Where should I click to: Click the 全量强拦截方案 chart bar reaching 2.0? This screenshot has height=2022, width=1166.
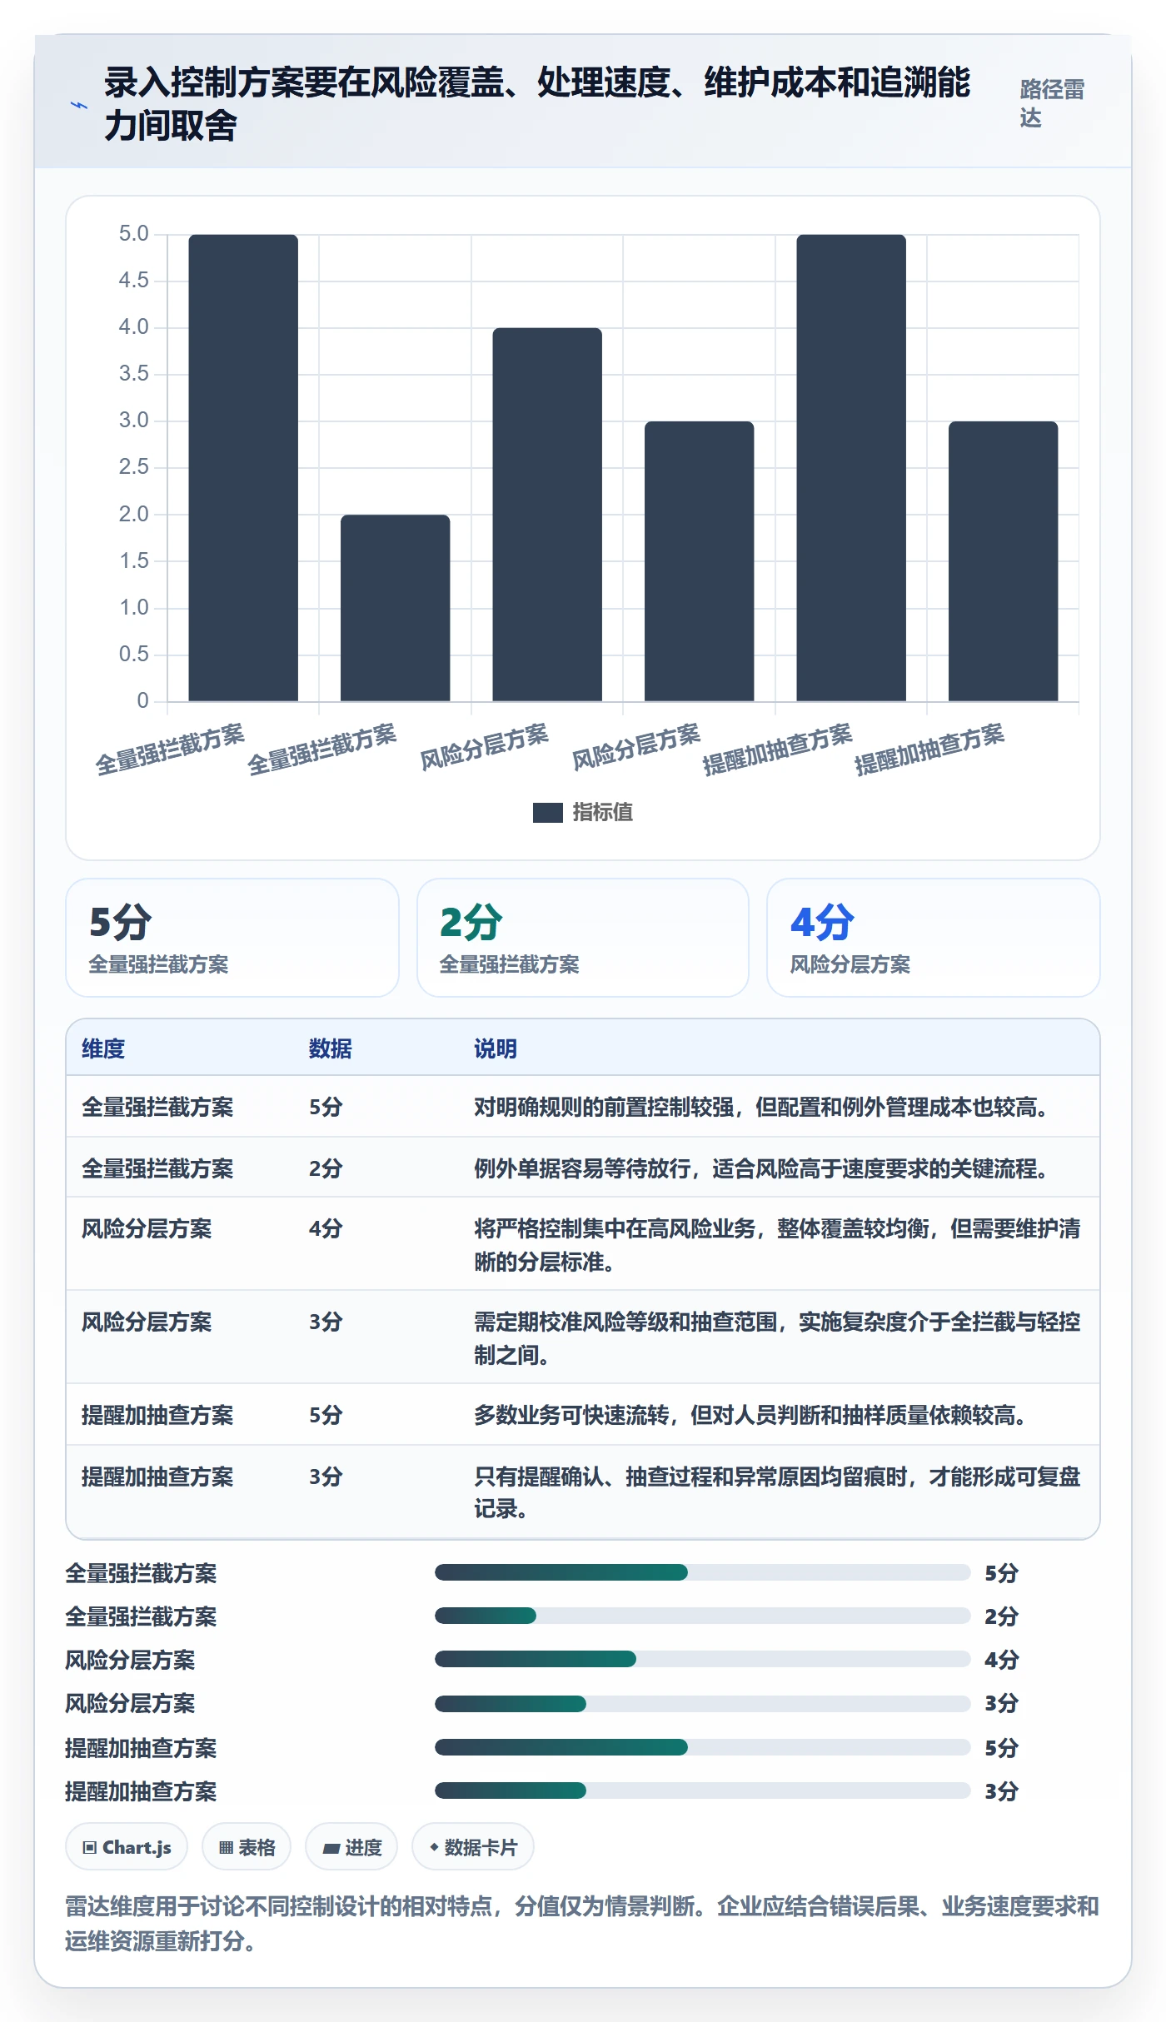coord(395,608)
